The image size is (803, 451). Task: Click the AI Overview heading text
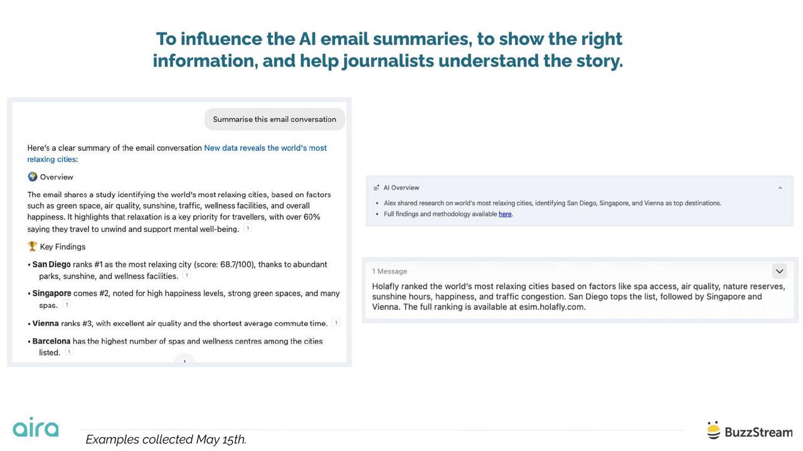point(401,188)
